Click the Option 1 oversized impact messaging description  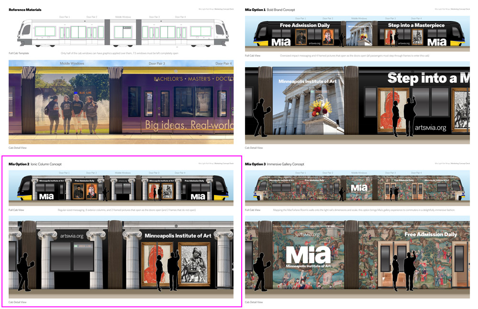coord(355,56)
